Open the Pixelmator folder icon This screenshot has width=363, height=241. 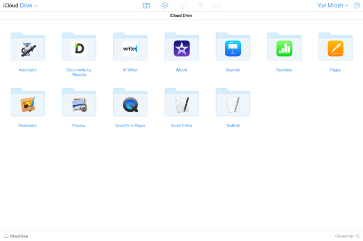[28, 102]
